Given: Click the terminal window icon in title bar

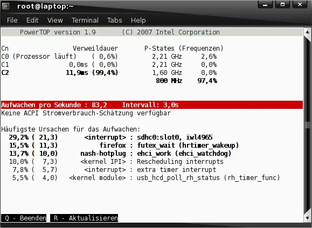Looking at the screenshot, I should coord(5,6).
